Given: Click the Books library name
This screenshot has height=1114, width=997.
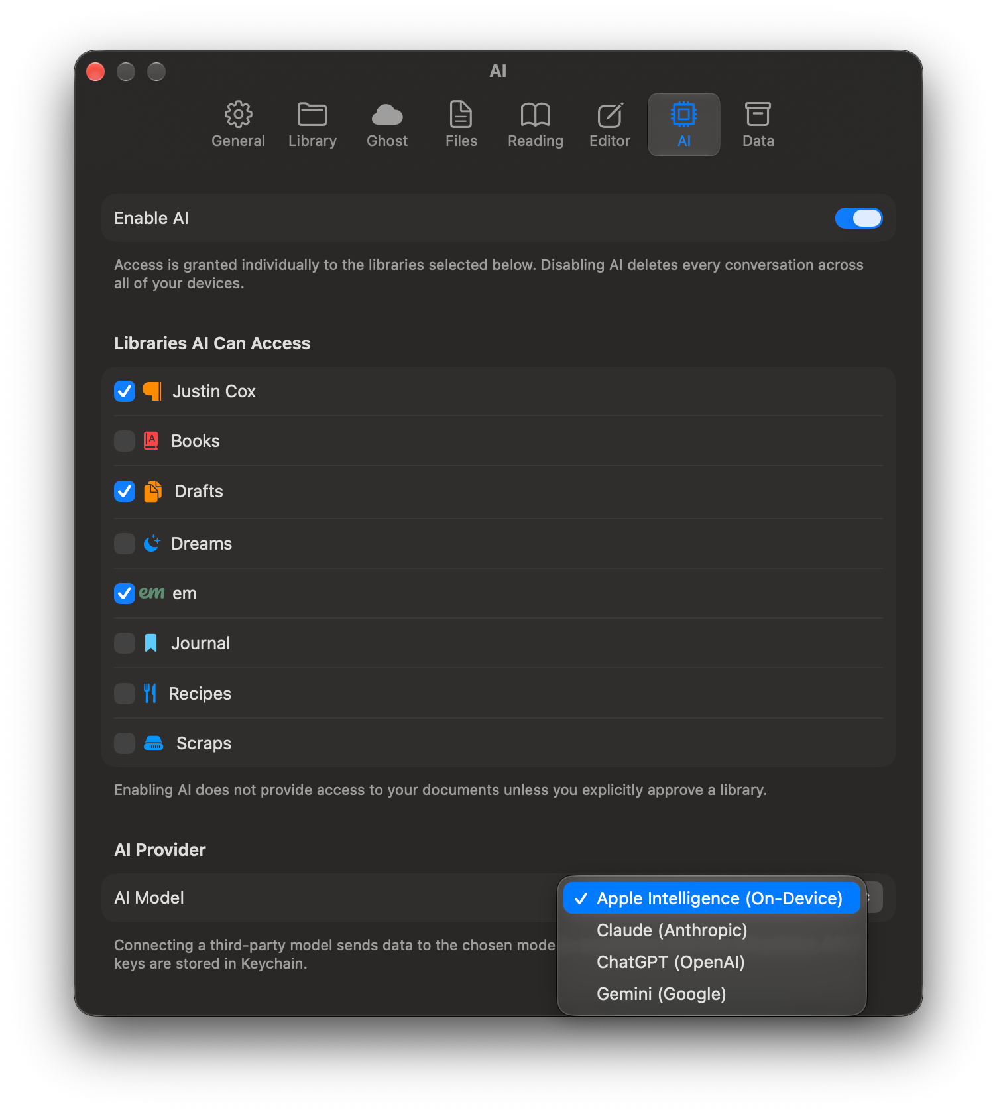Looking at the screenshot, I should pyautogui.click(x=196, y=441).
